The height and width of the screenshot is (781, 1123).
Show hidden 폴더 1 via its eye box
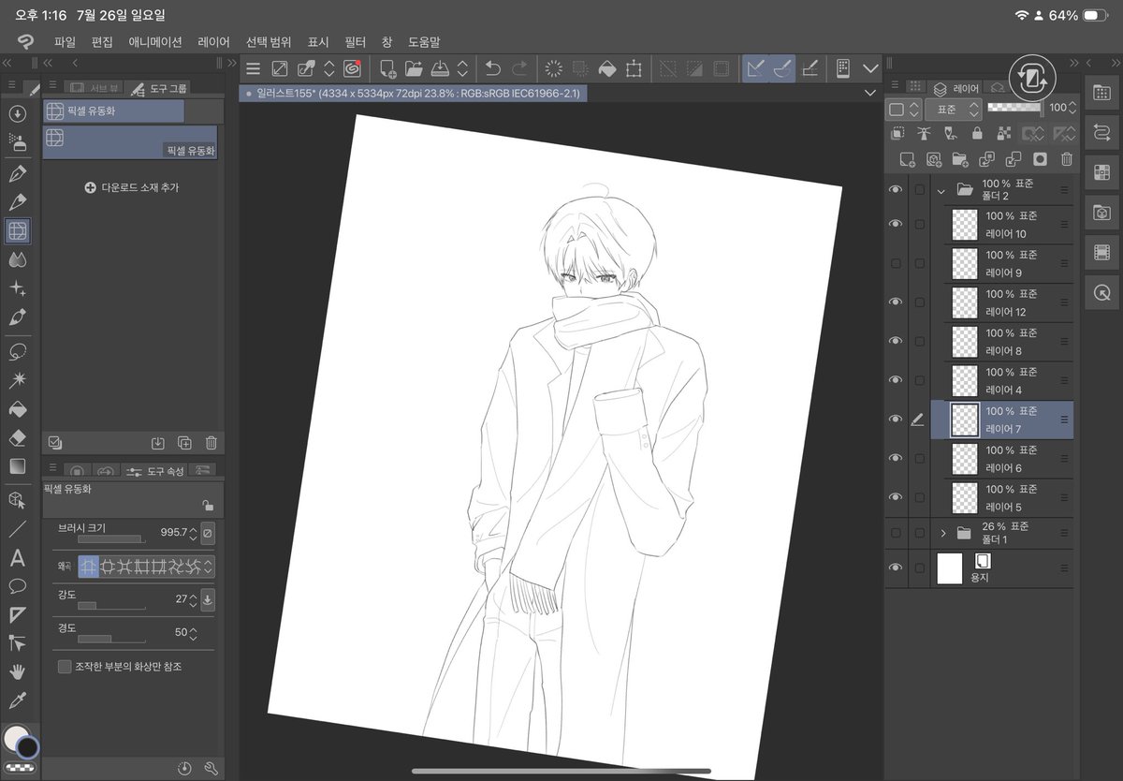pyautogui.click(x=896, y=533)
